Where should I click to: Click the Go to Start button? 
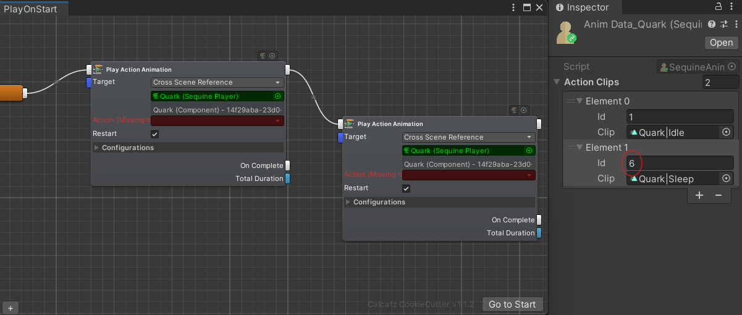pos(512,304)
